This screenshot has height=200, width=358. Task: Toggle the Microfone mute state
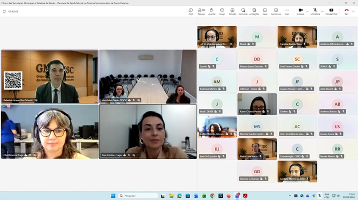[315, 11]
